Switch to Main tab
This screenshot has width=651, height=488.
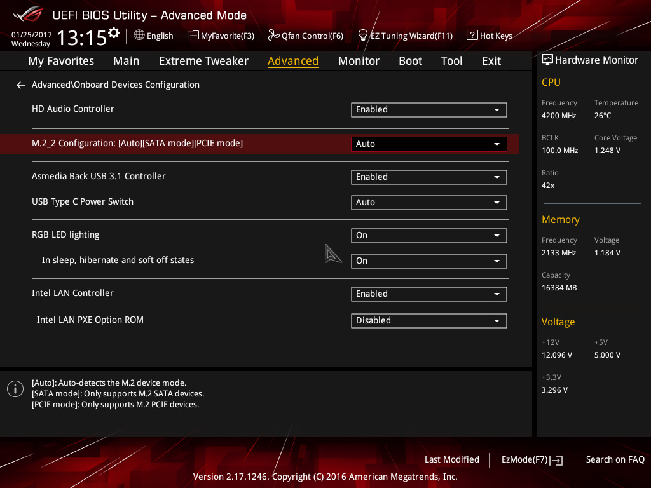127,61
